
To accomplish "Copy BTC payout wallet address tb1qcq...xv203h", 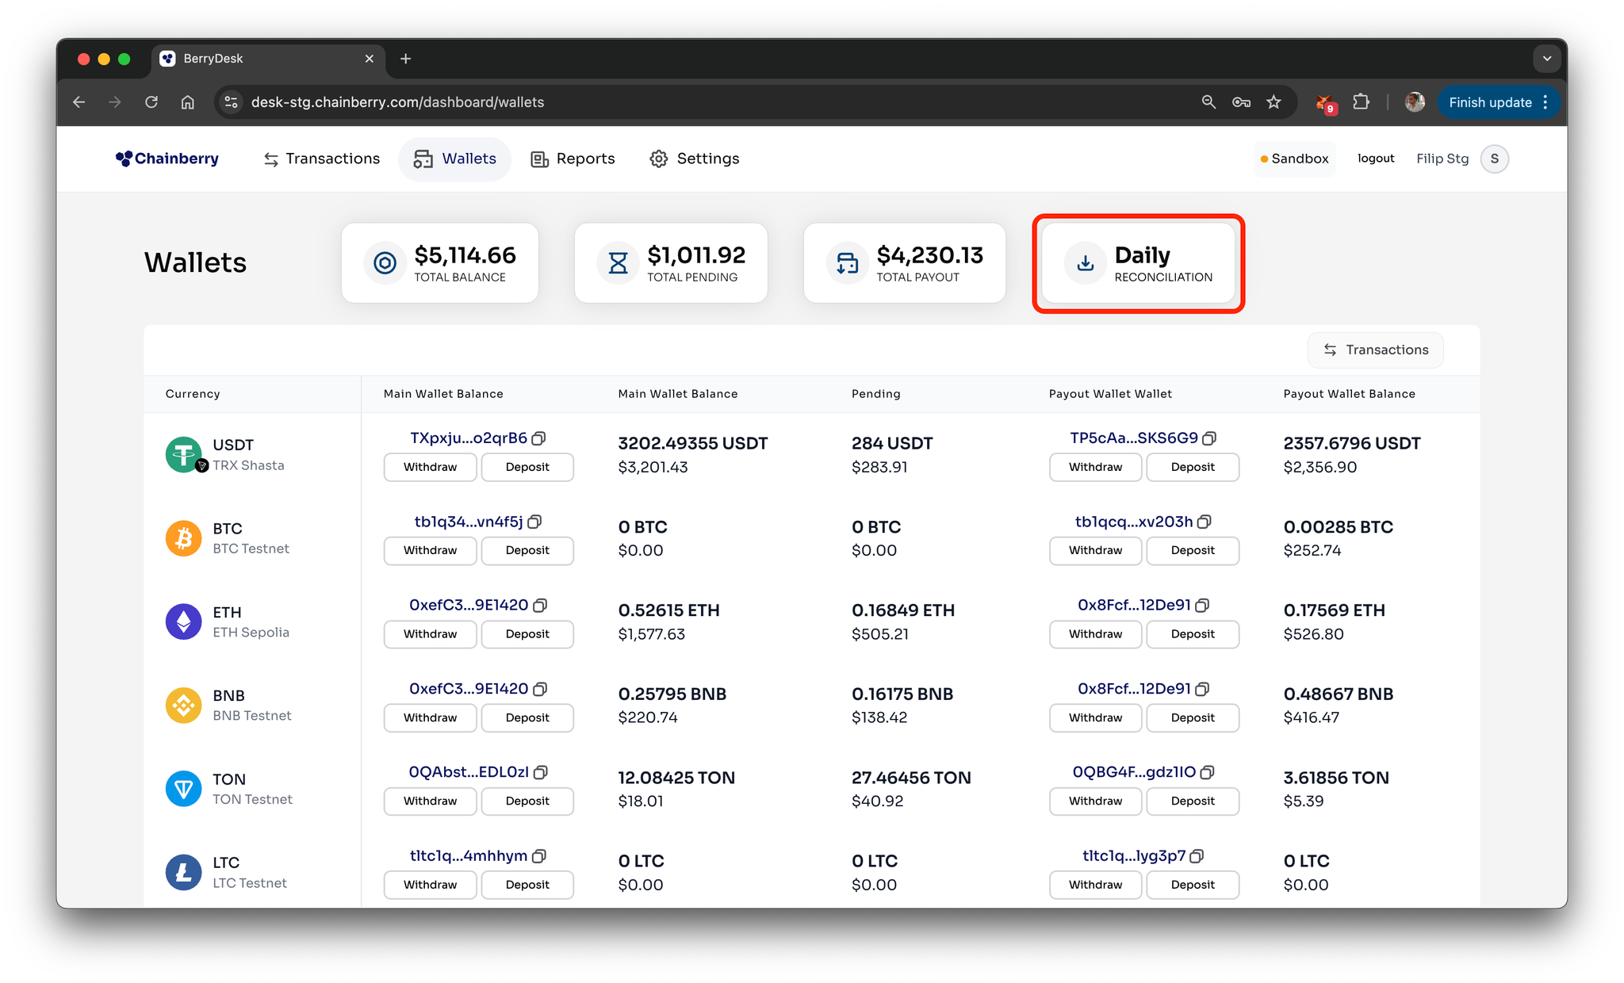I will (x=1205, y=522).
